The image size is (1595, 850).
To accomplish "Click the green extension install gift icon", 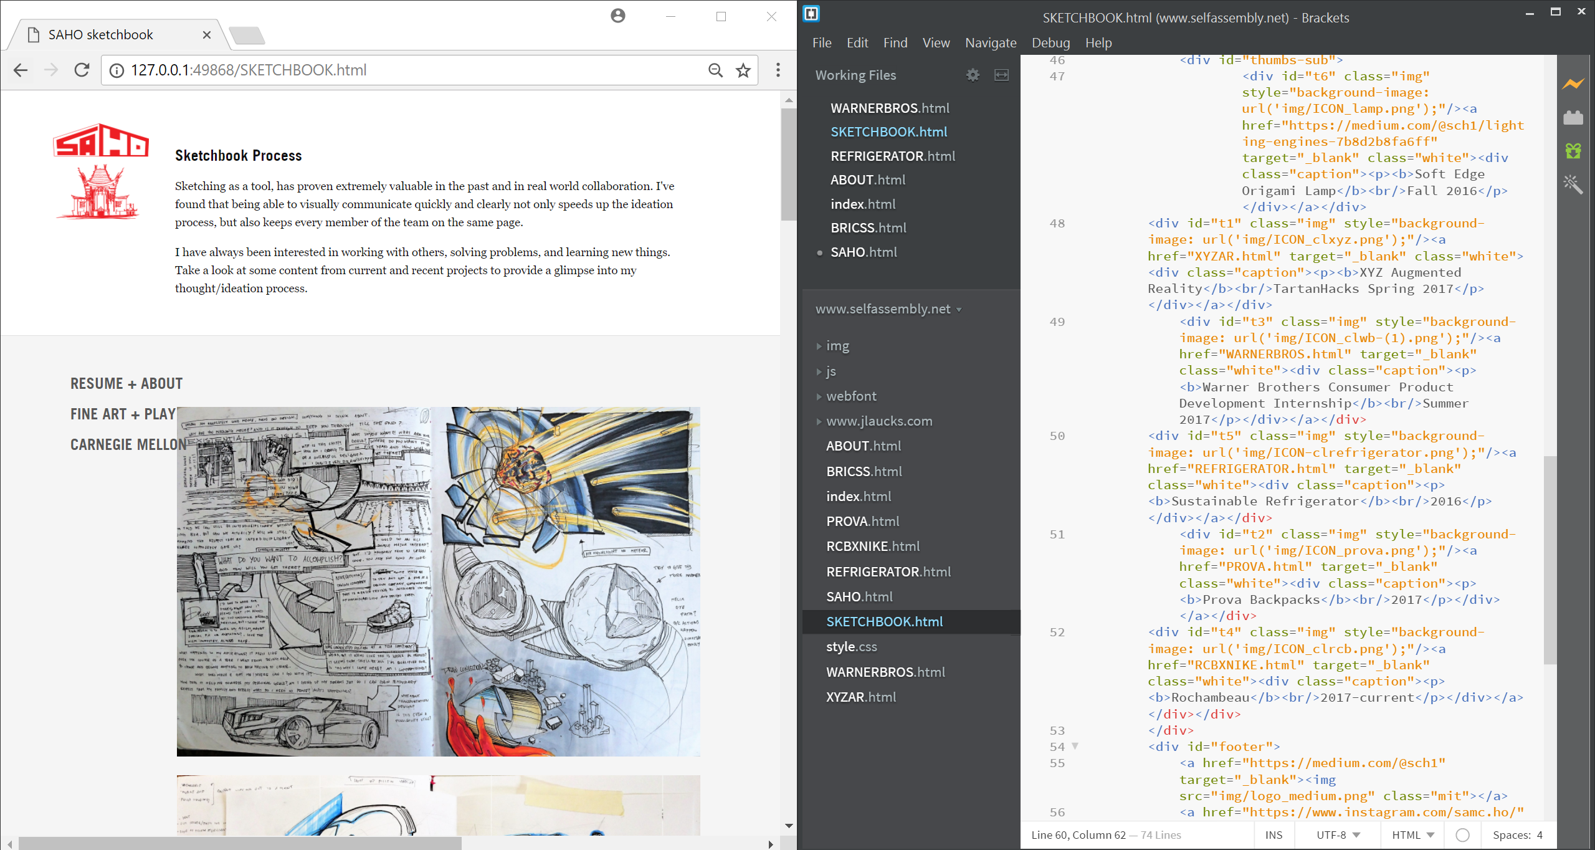I will tap(1574, 150).
